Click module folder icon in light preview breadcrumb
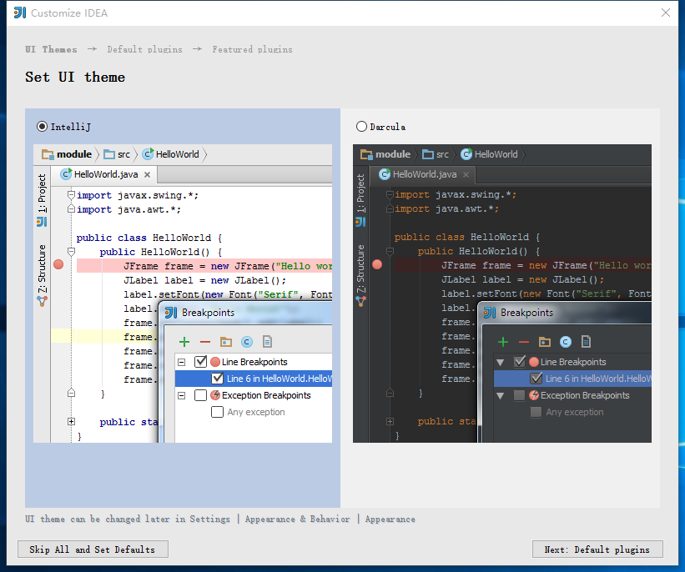 click(x=48, y=154)
